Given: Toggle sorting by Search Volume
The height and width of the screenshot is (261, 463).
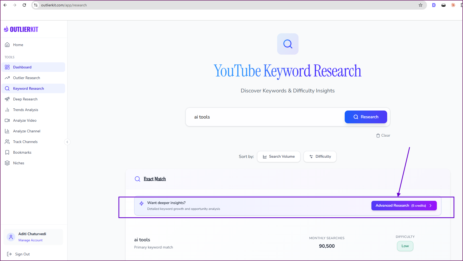Looking at the screenshot, I should click(278, 156).
